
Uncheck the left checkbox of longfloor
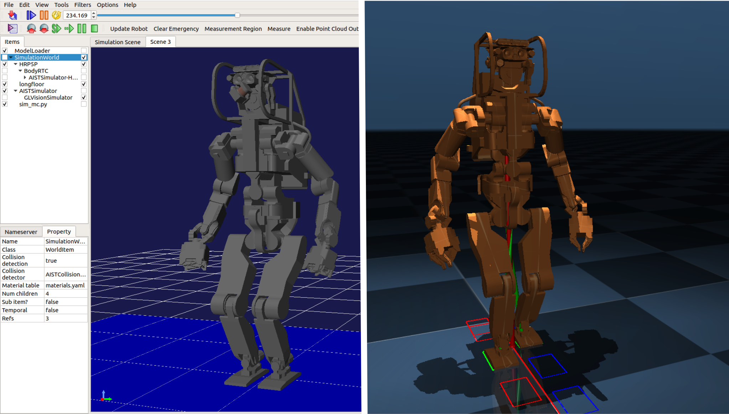[5, 84]
